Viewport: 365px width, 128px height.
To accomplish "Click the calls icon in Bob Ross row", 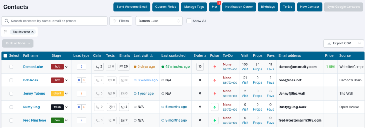I will tap(99, 80).
